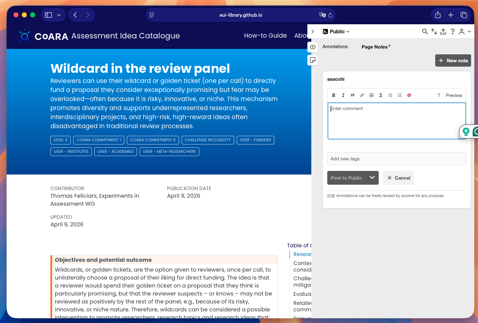Click the red @ mention icon

(x=409, y=95)
